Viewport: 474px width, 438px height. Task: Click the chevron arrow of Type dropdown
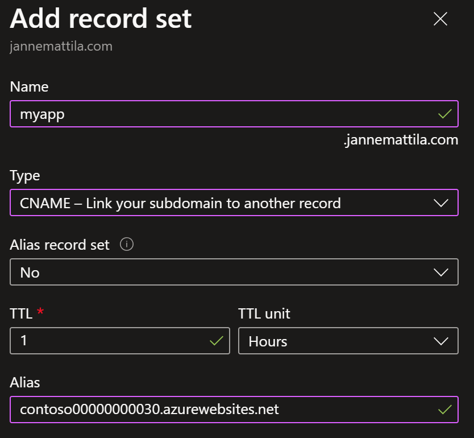coord(440,203)
